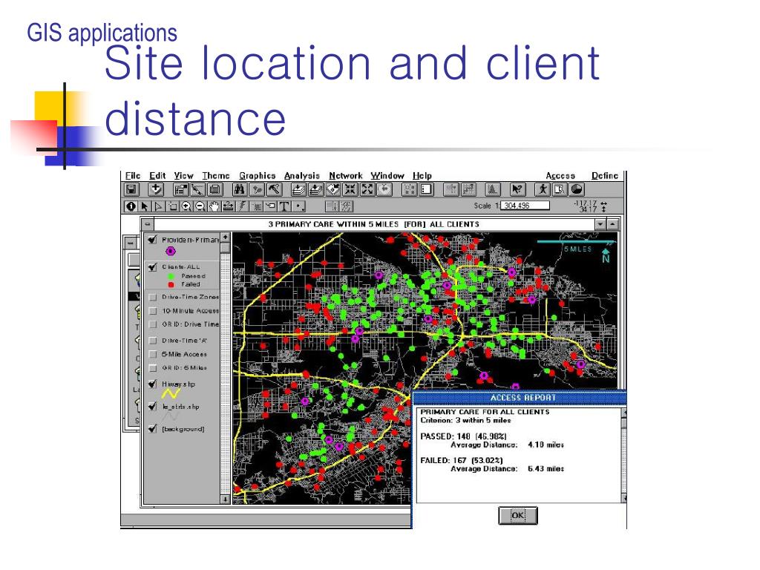This screenshot has height=570, width=760.
Task: Enable the 5-Mile Access theme checkbox
Action: 153,354
